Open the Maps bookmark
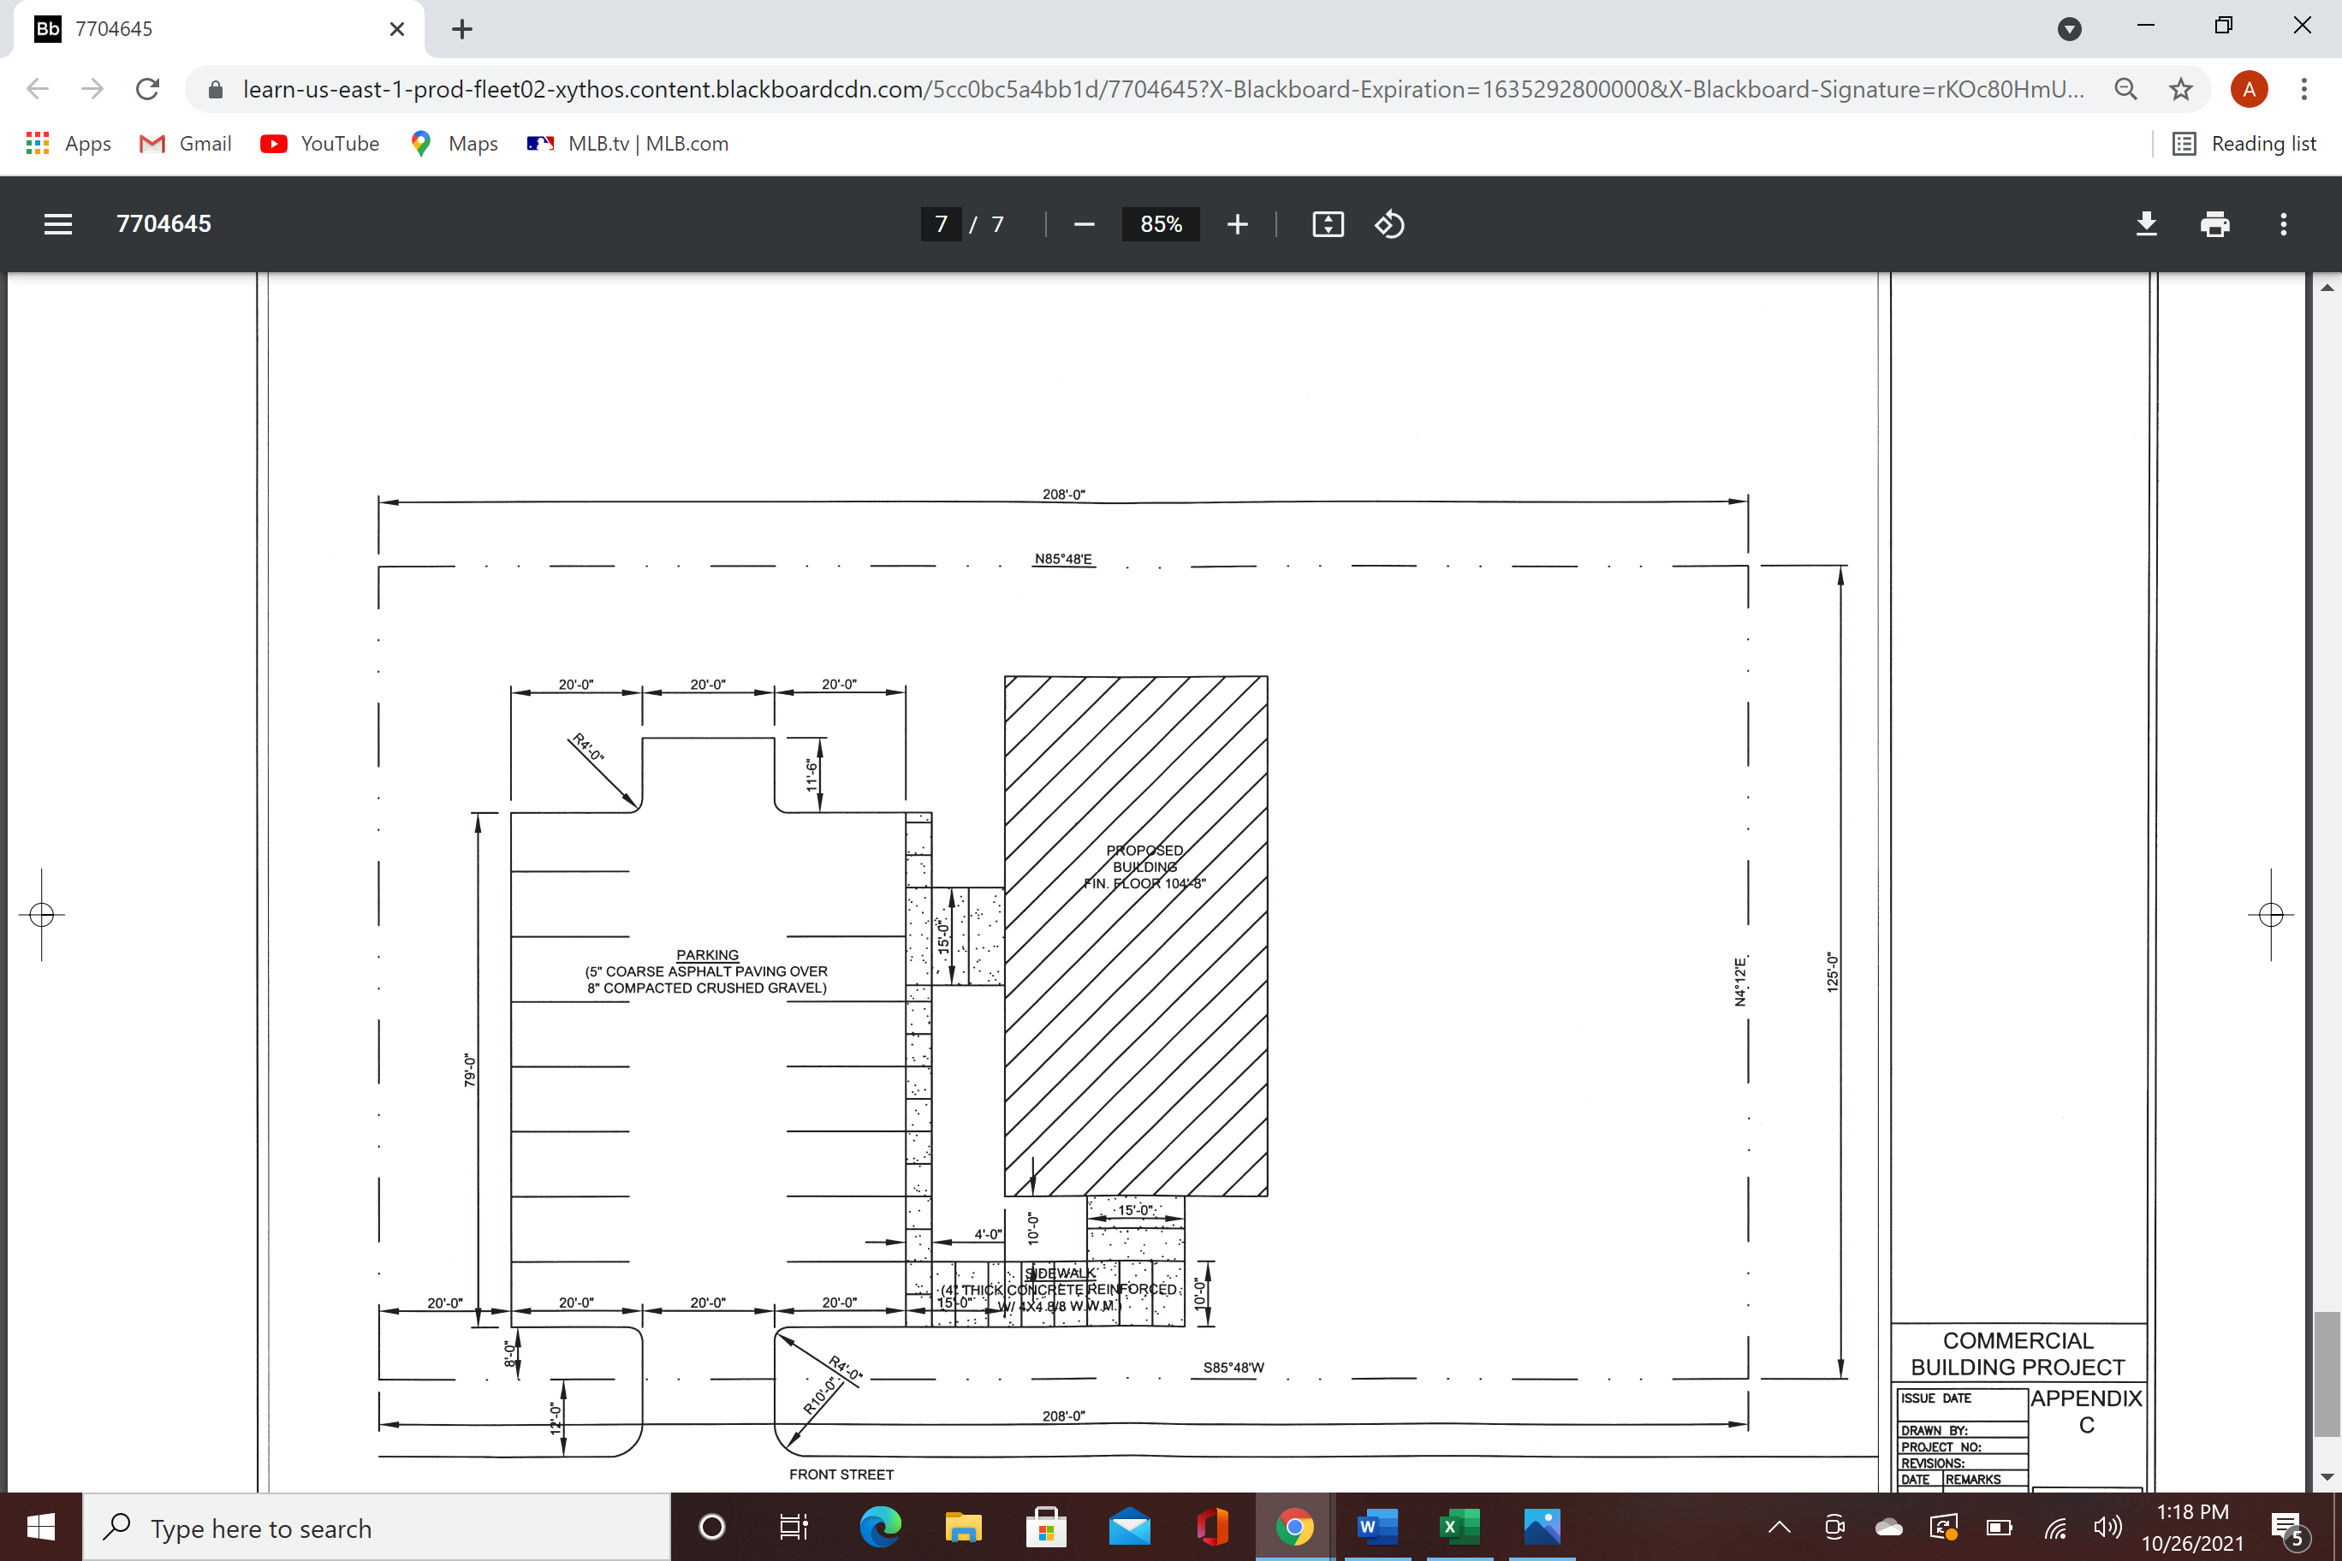2342x1561 pixels. click(454, 144)
